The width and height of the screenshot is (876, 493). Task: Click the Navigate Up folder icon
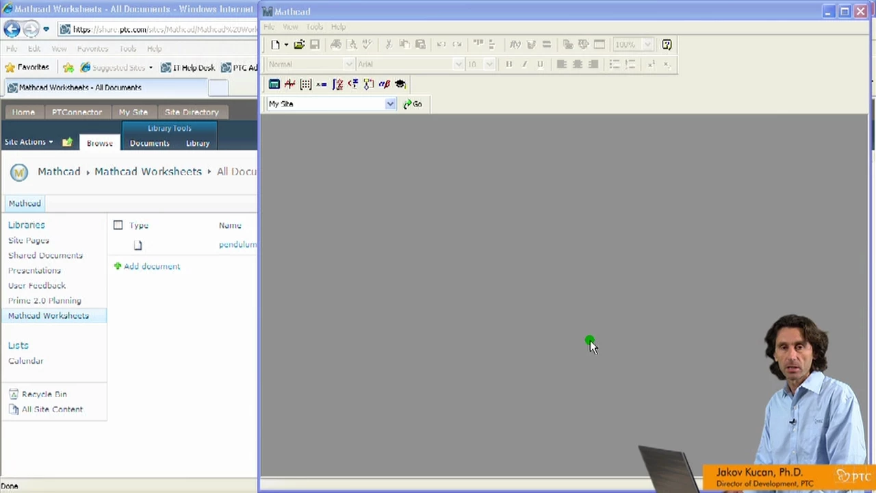(67, 142)
